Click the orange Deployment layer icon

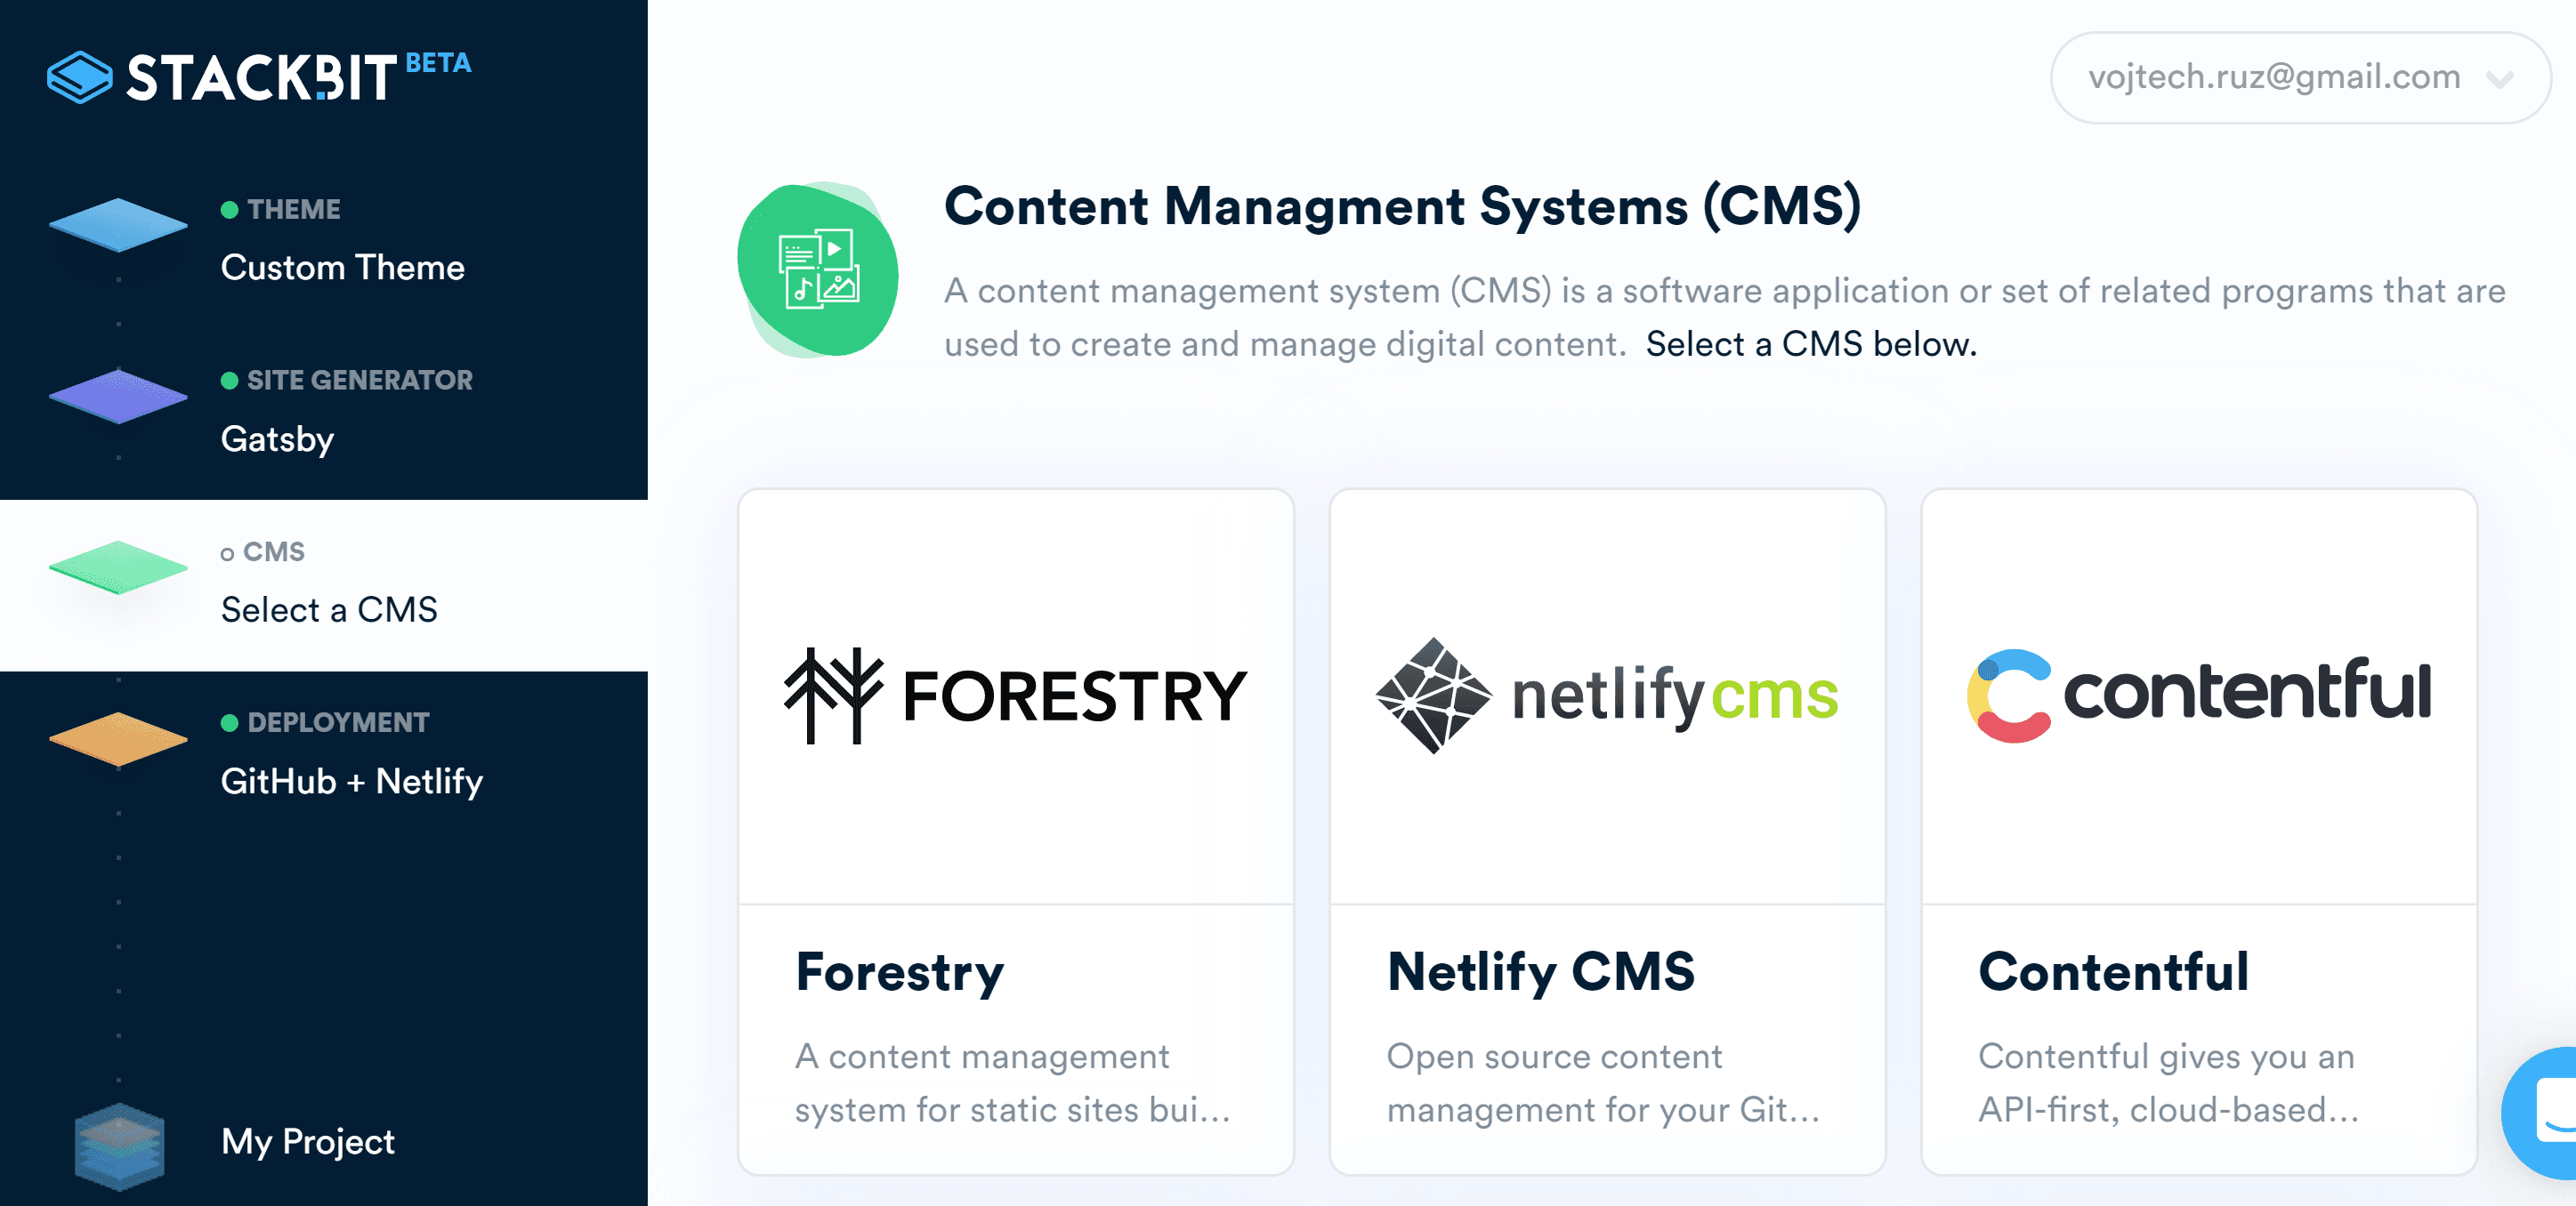pyautogui.click(x=118, y=738)
